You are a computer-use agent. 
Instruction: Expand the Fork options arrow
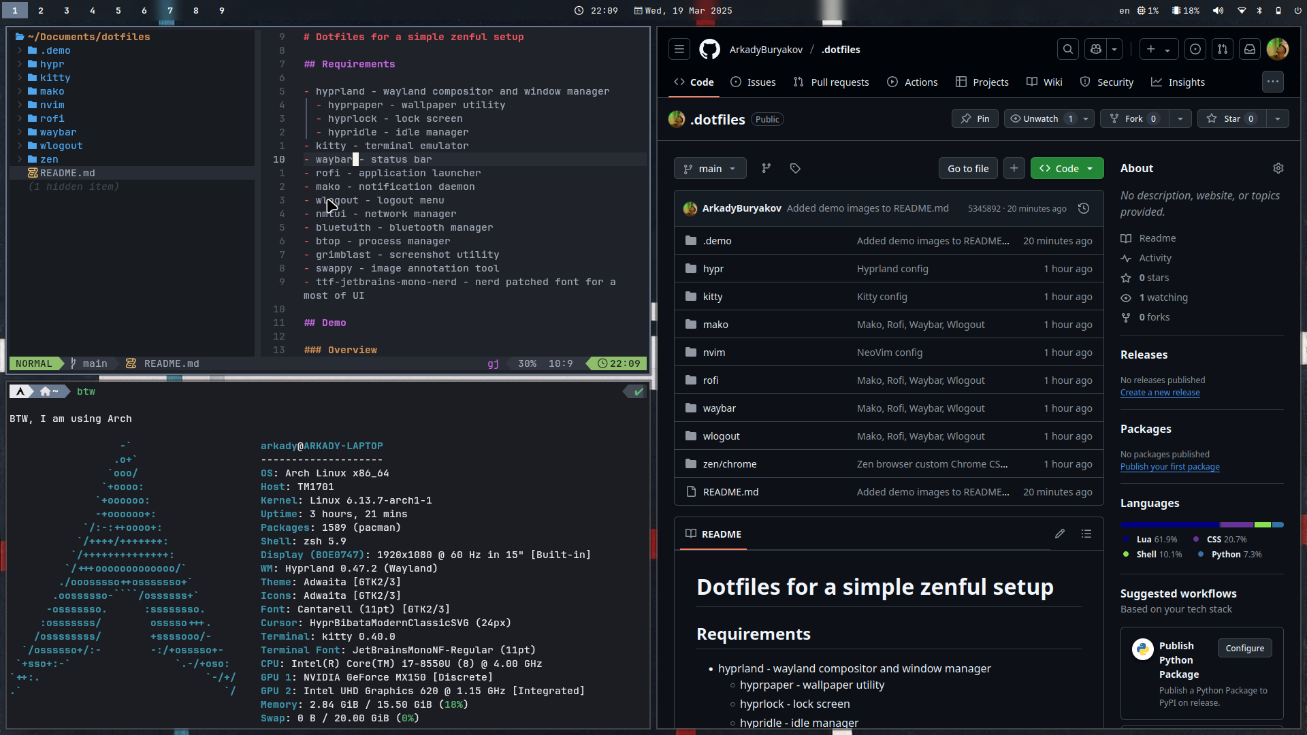coord(1180,118)
